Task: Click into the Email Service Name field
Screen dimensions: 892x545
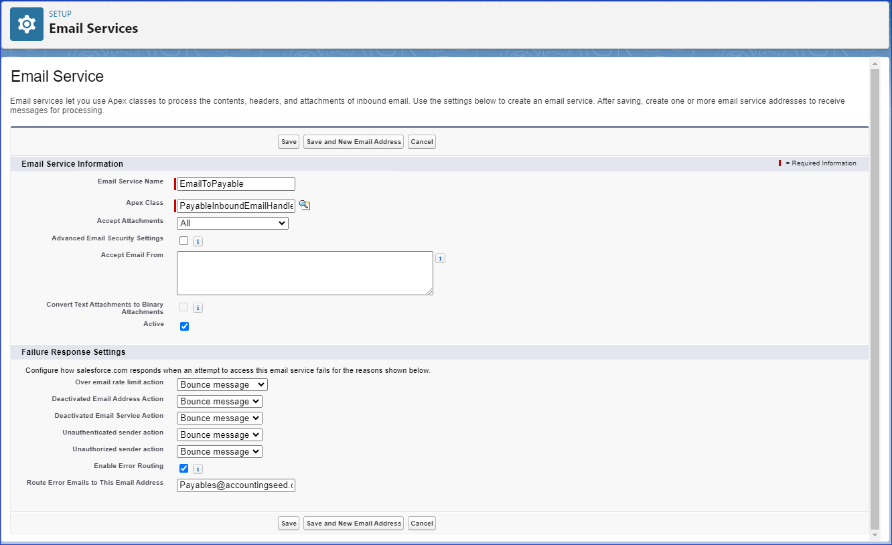Action: click(x=236, y=184)
